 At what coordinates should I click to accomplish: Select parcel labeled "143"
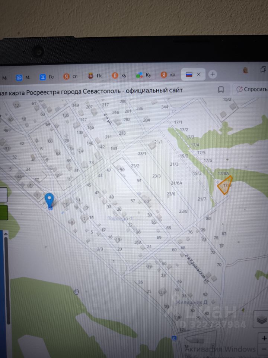pos(114,148)
